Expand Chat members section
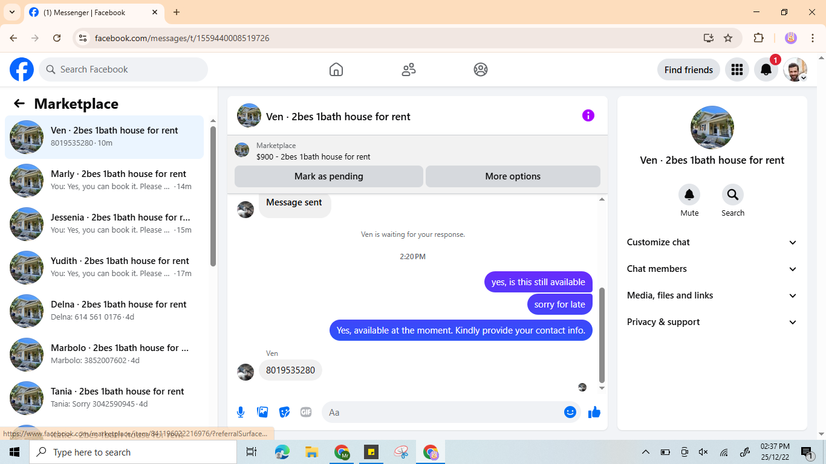Screen dimensions: 826x464 [712, 269]
